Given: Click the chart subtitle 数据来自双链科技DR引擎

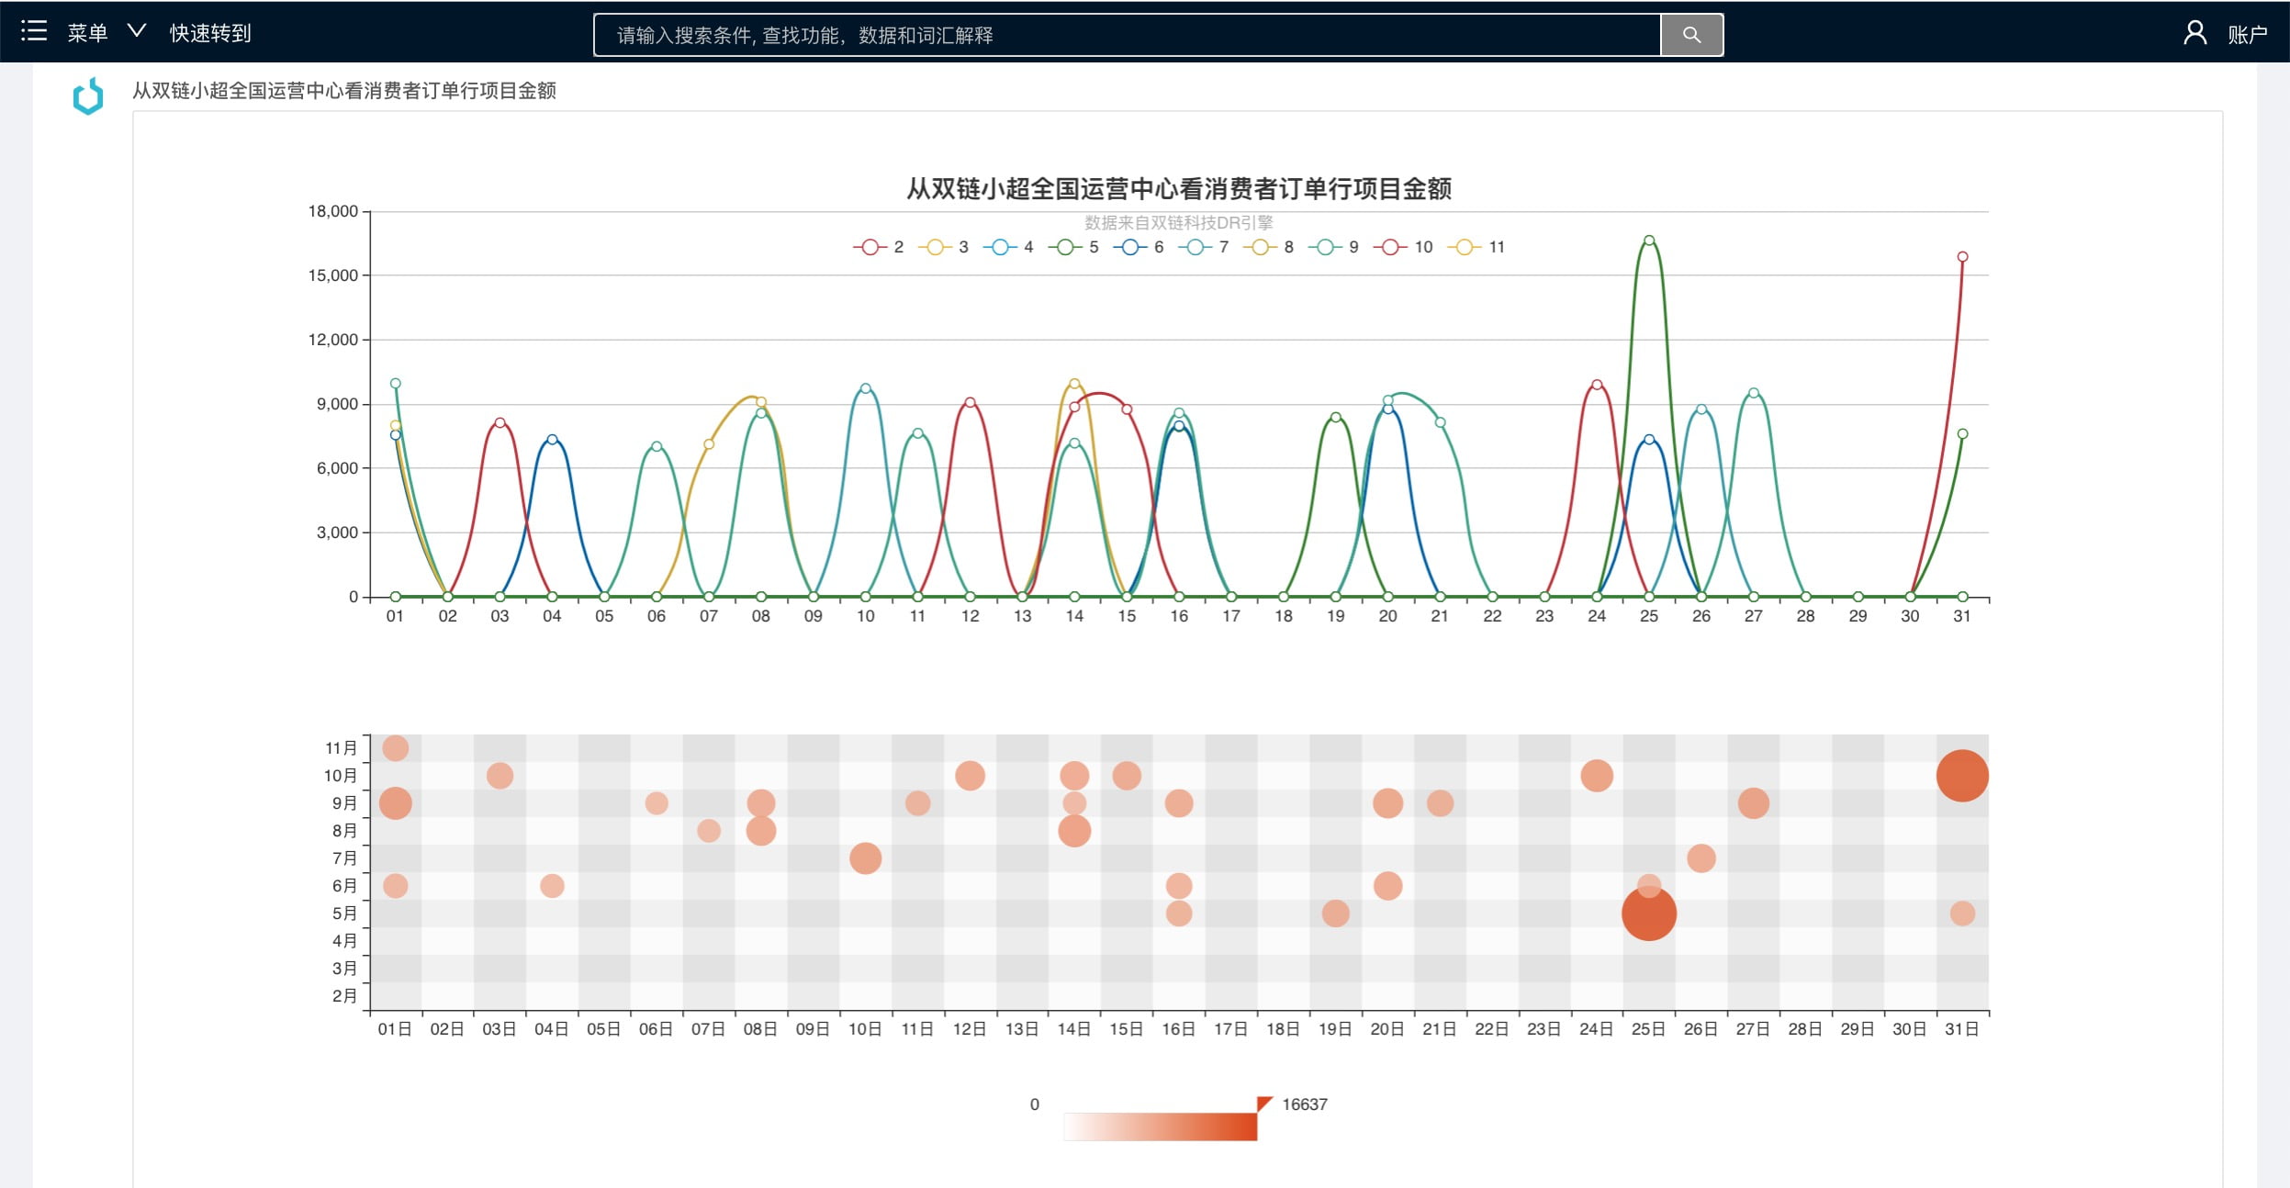Looking at the screenshot, I should 1178,222.
